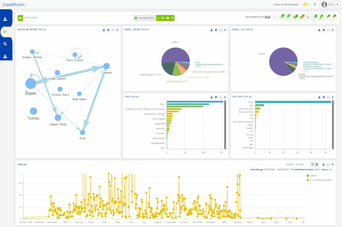Click the download icon in left sidebar
The width and height of the screenshot is (342, 227).
click(5, 56)
